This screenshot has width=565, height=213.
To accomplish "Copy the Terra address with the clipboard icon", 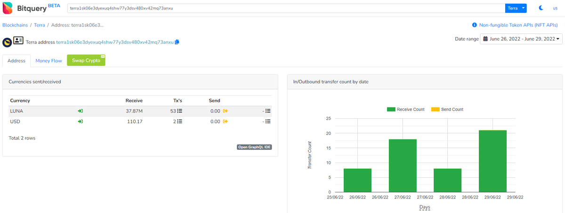I will click(x=177, y=42).
